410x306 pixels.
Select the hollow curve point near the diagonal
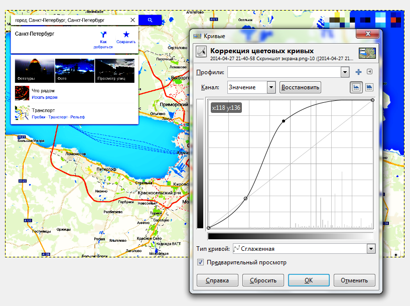pyautogui.click(x=245, y=199)
